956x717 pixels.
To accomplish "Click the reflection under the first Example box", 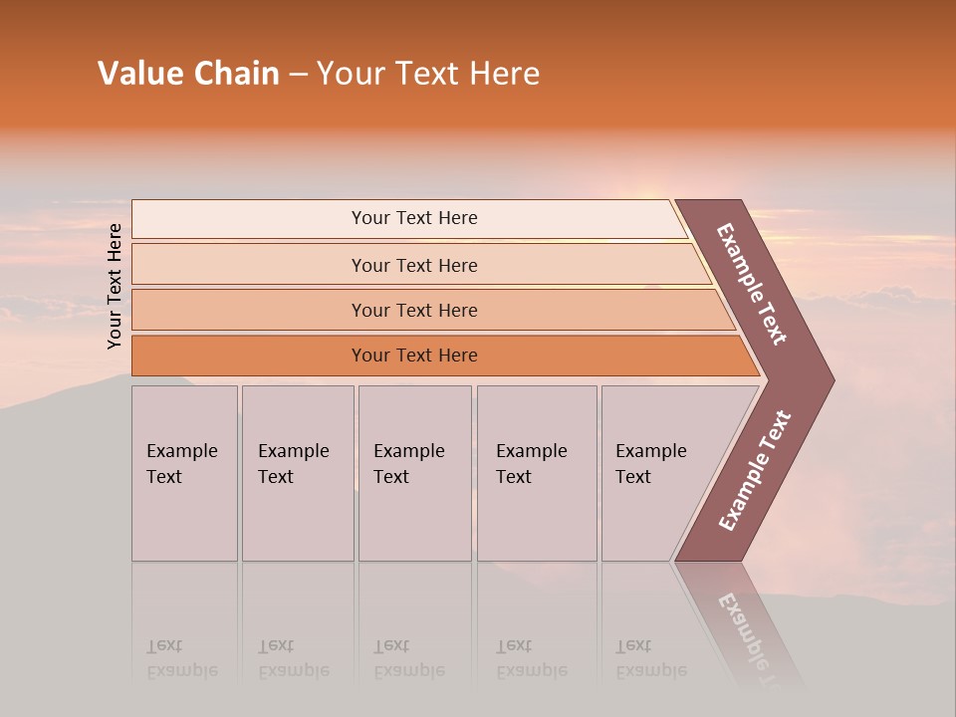I will 185,625.
